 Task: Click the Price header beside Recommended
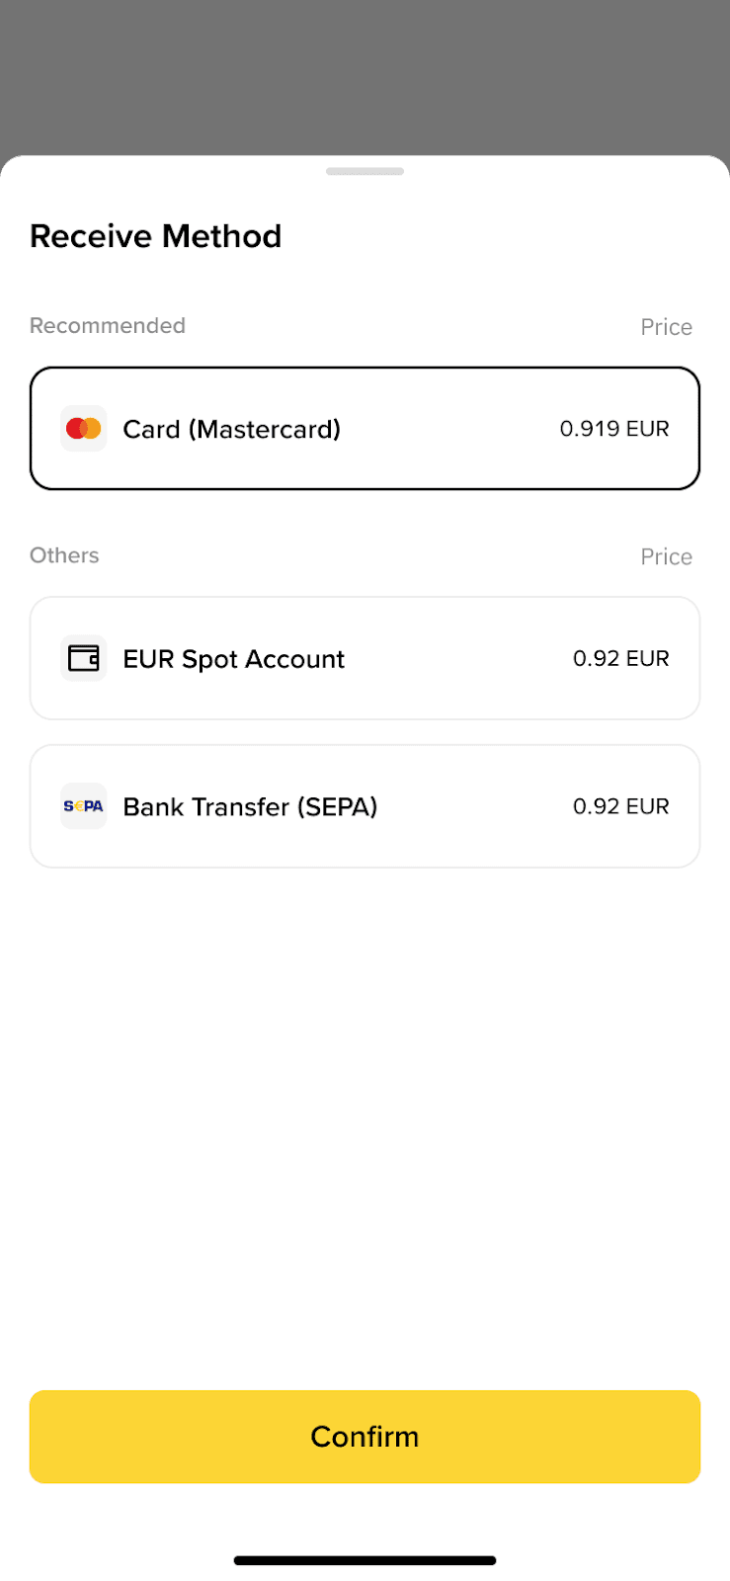tap(666, 327)
